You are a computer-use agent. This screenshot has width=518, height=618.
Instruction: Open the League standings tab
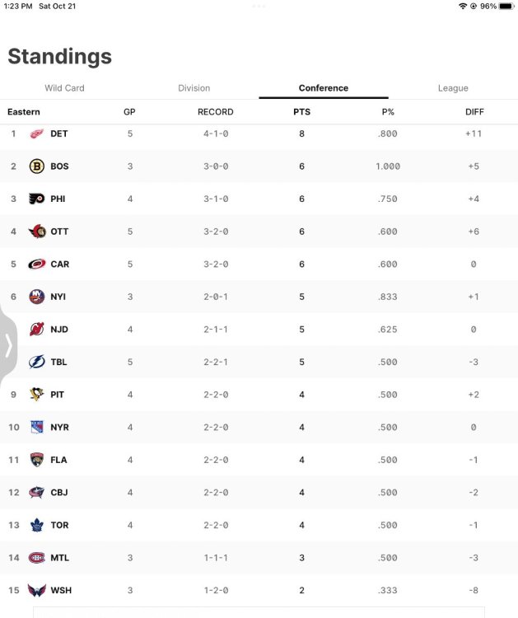(x=453, y=88)
